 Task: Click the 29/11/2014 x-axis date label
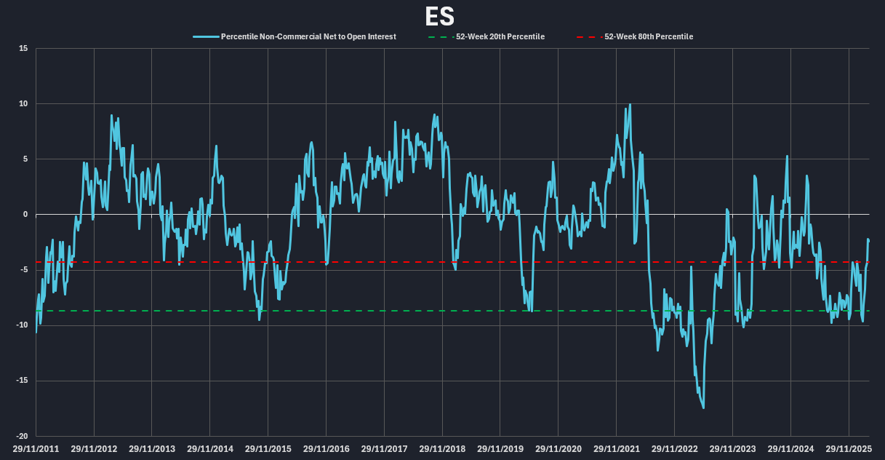click(x=209, y=449)
